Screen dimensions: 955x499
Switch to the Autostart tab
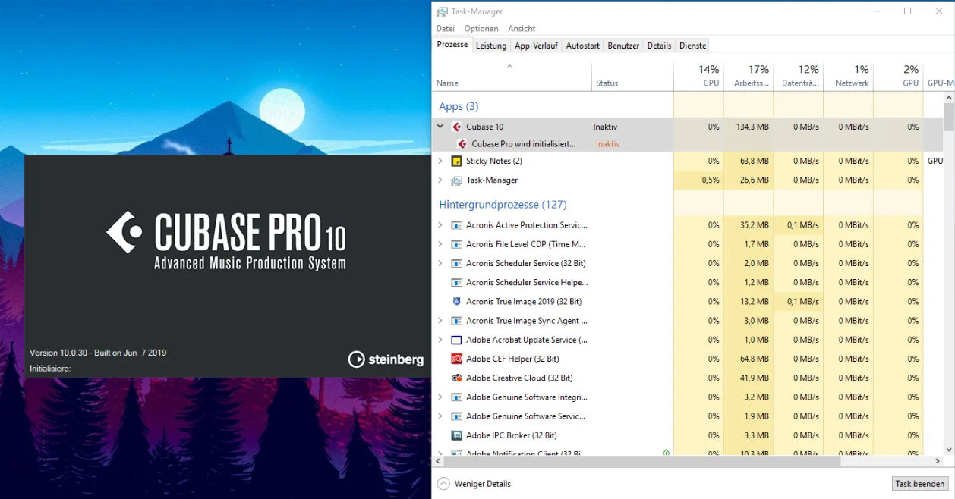click(583, 46)
